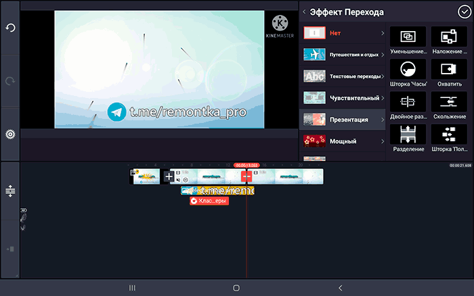Pick the Разделение transition
The width and height of the screenshot is (474, 296).
408,138
